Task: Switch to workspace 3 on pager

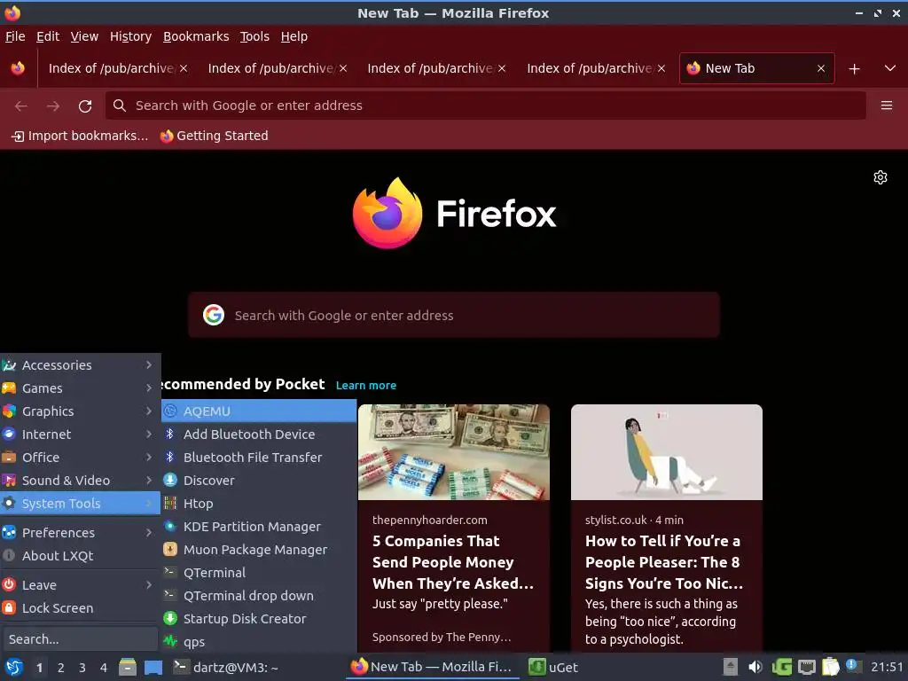Action: 82,668
